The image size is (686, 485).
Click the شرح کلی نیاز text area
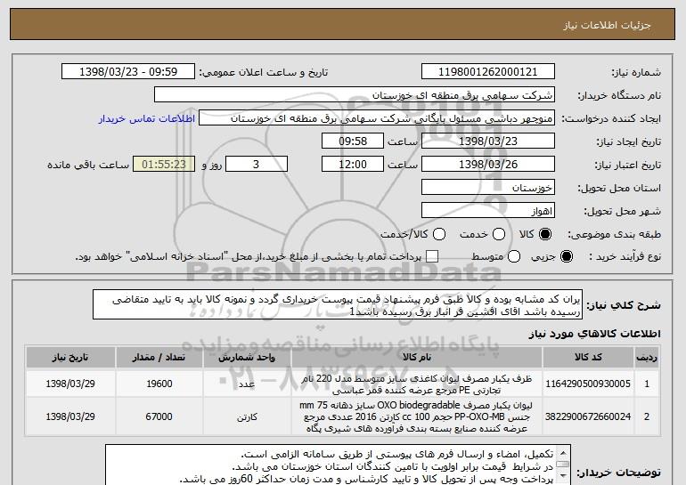pos(338,304)
